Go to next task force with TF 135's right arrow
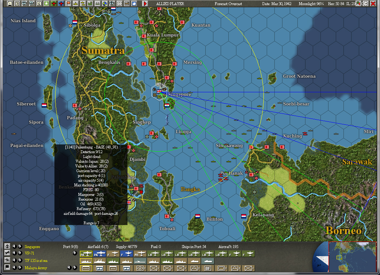The height and width of the screenshot is (275, 380). pyautogui.click(x=20, y=260)
